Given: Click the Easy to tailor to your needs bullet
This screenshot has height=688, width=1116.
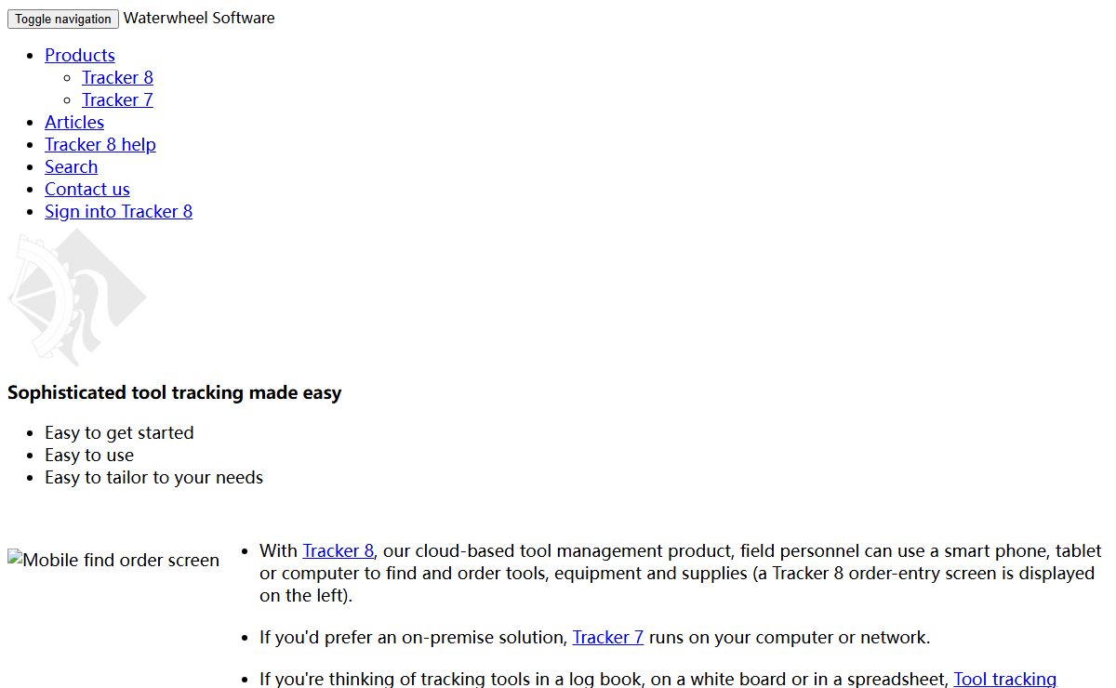Looking at the screenshot, I should pyautogui.click(x=153, y=478).
